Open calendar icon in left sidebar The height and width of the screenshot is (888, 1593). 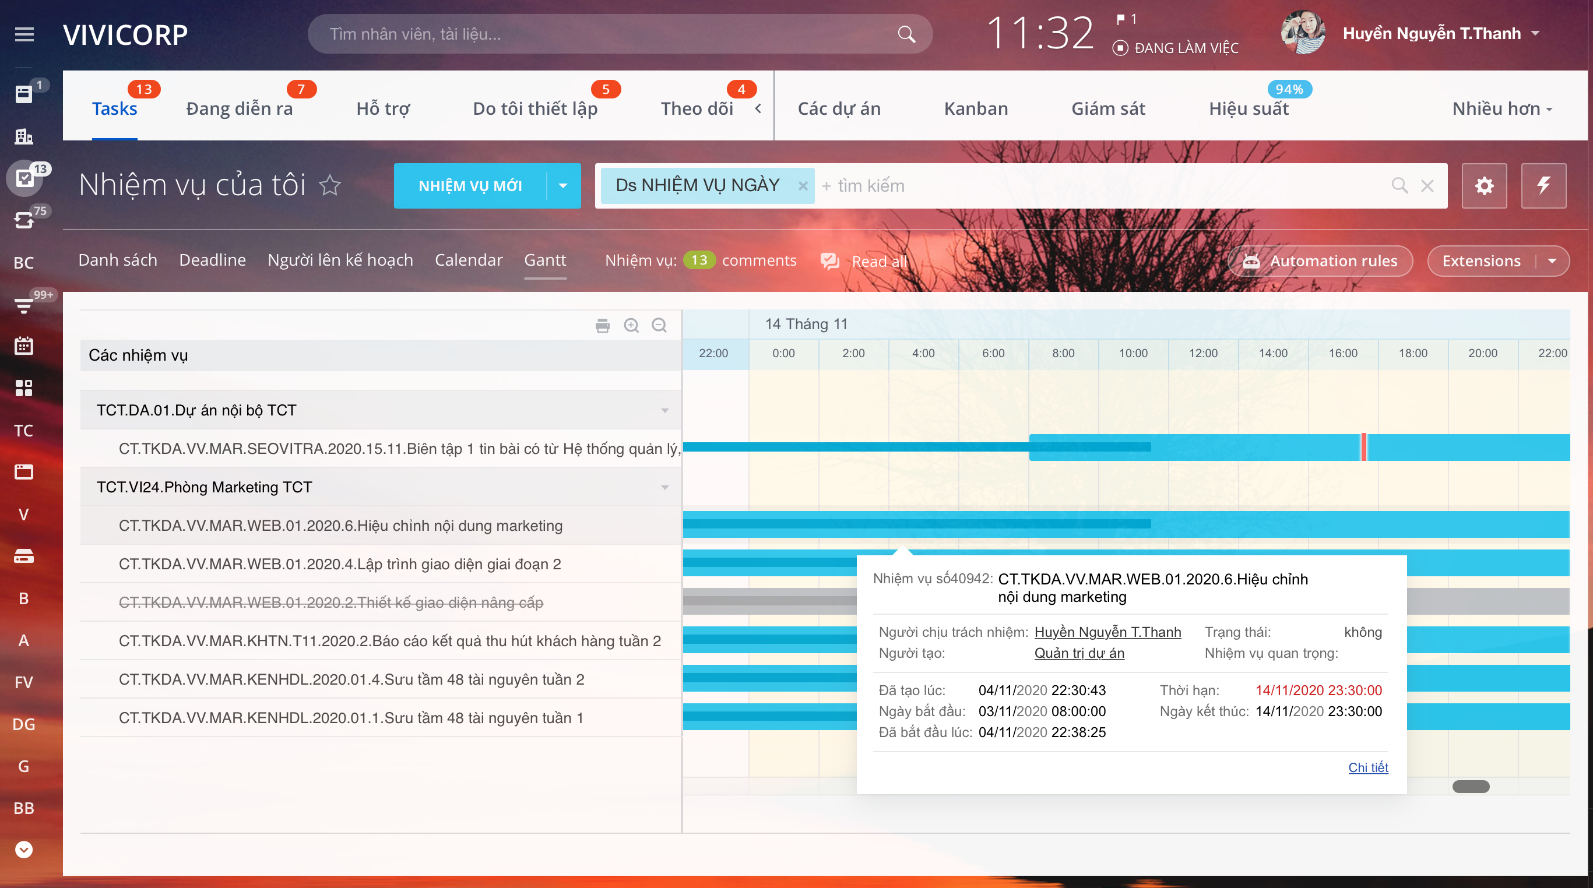pyautogui.click(x=23, y=346)
